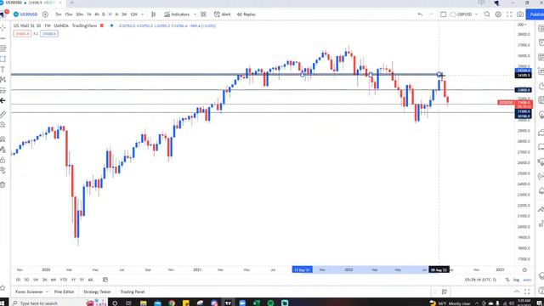Select the W weekly timeframe

click(x=110, y=14)
